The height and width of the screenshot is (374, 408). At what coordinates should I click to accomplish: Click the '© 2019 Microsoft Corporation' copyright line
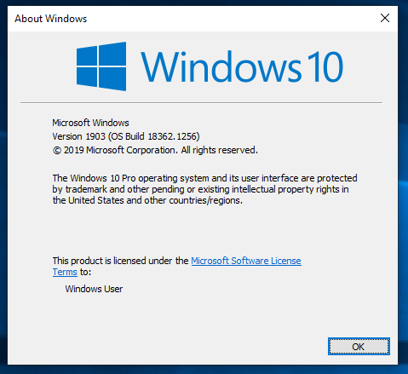point(155,150)
